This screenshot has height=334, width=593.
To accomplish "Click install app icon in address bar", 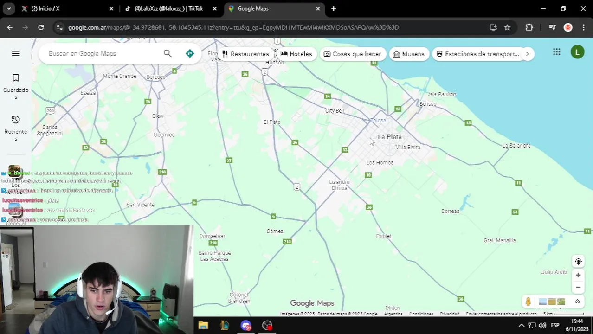I will 493,27.
